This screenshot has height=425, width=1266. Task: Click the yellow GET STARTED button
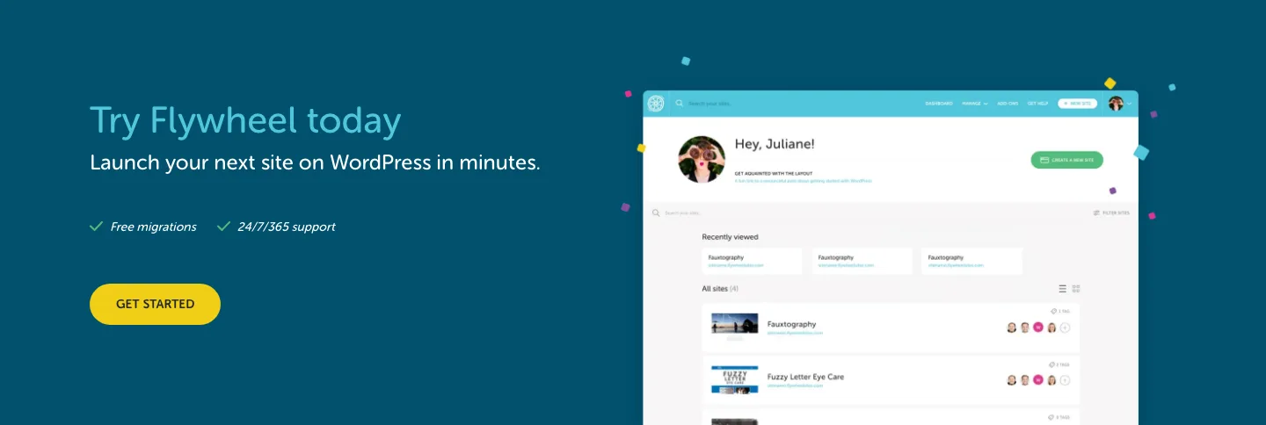tap(155, 304)
